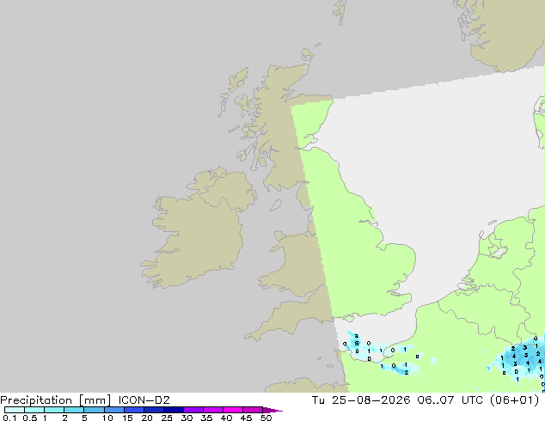Click the "0.1" legend value
This screenshot has width=545, height=421.
click(x=9, y=418)
